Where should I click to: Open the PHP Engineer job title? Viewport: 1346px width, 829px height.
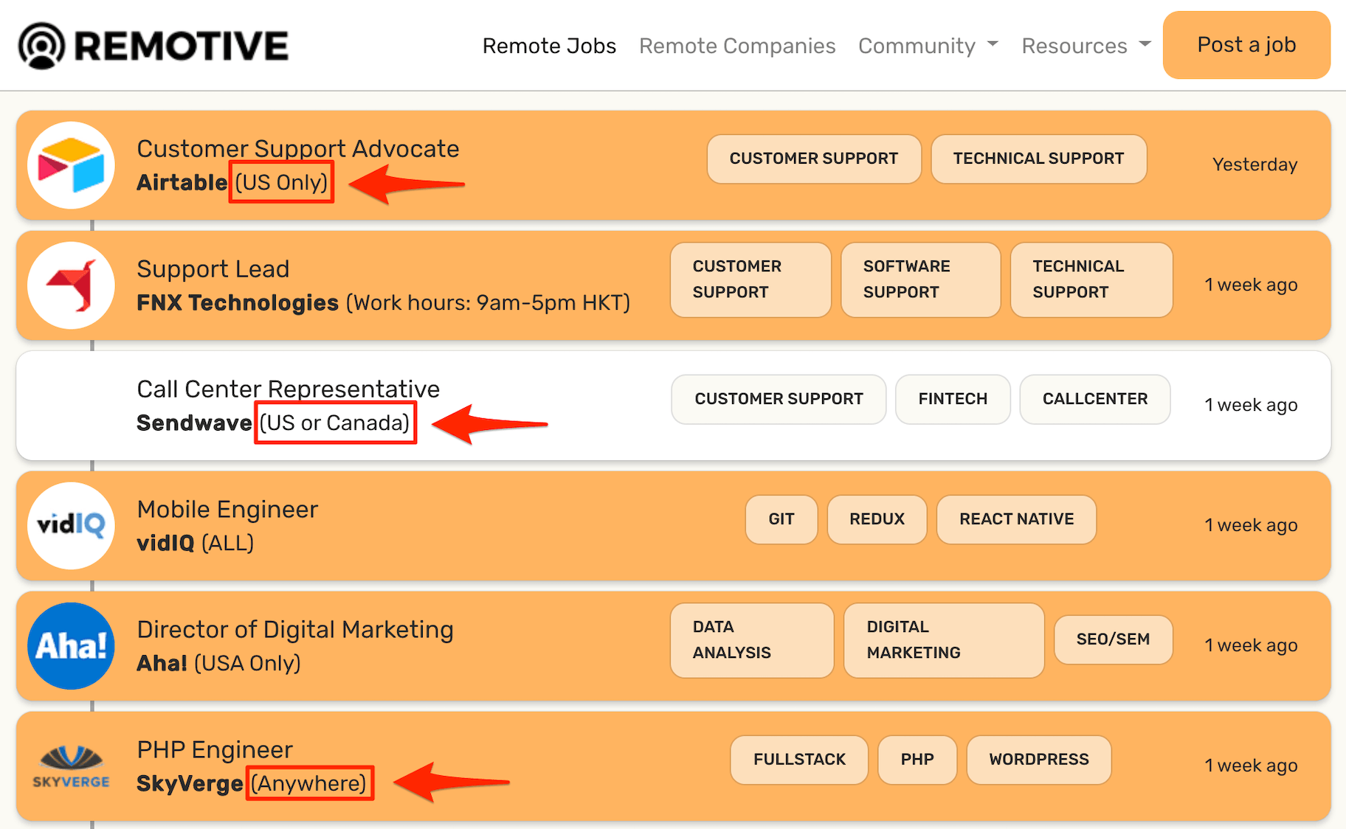pos(215,749)
